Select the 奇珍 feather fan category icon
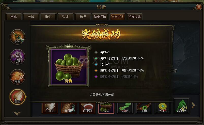 click(x=18, y=97)
